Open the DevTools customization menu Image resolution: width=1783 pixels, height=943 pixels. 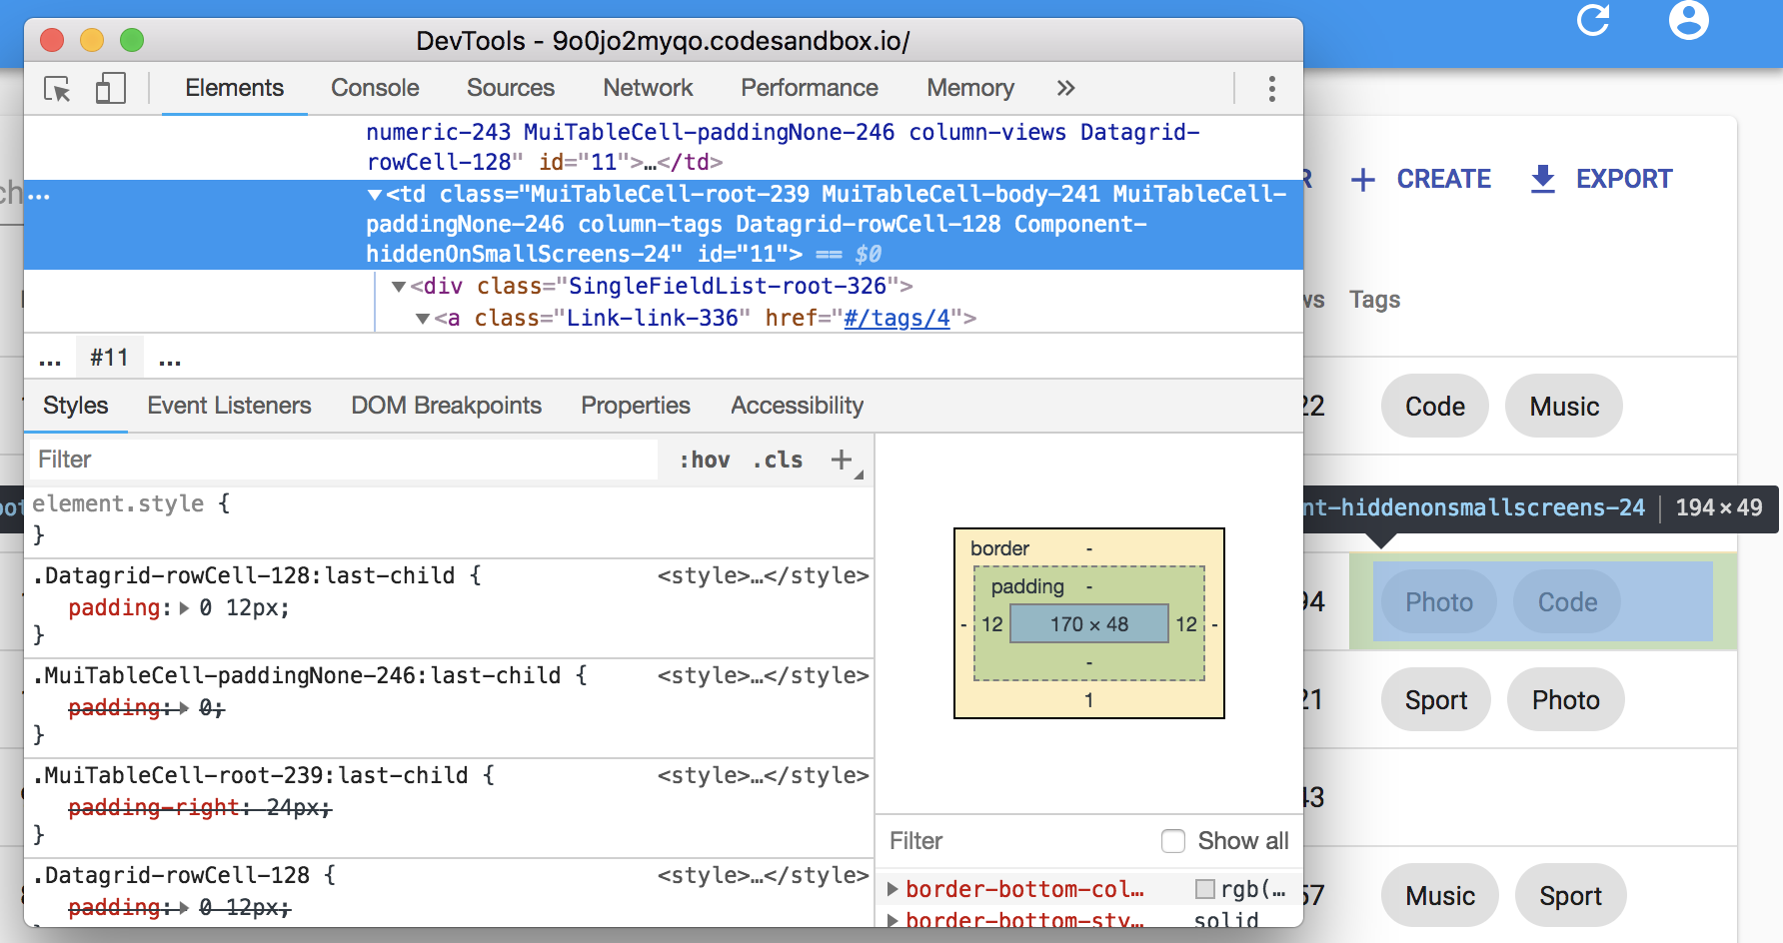tap(1272, 89)
